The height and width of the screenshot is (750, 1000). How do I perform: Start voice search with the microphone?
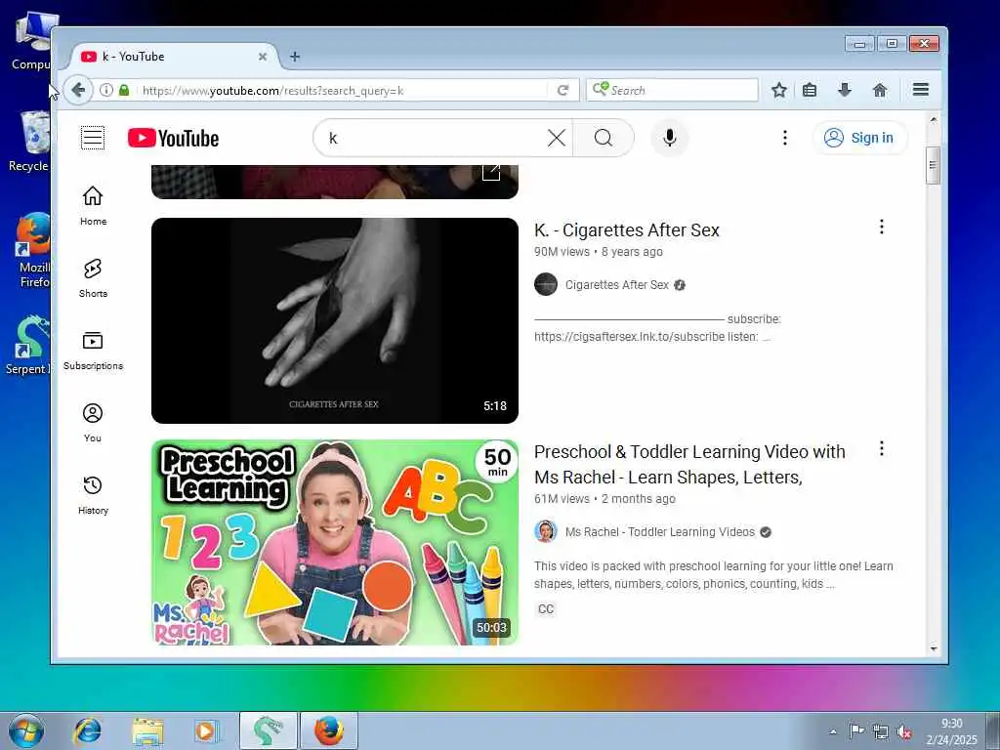pyautogui.click(x=670, y=138)
